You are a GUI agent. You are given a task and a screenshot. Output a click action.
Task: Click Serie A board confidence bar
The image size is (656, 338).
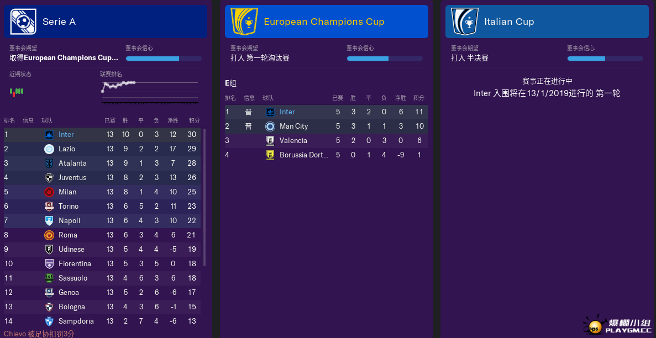pyautogui.click(x=164, y=59)
